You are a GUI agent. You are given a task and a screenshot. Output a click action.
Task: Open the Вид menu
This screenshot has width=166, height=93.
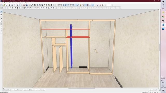coord(10,3)
